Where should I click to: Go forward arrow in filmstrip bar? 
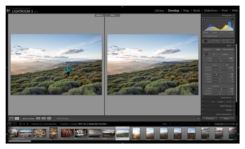pyautogui.click(x=27, y=124)
